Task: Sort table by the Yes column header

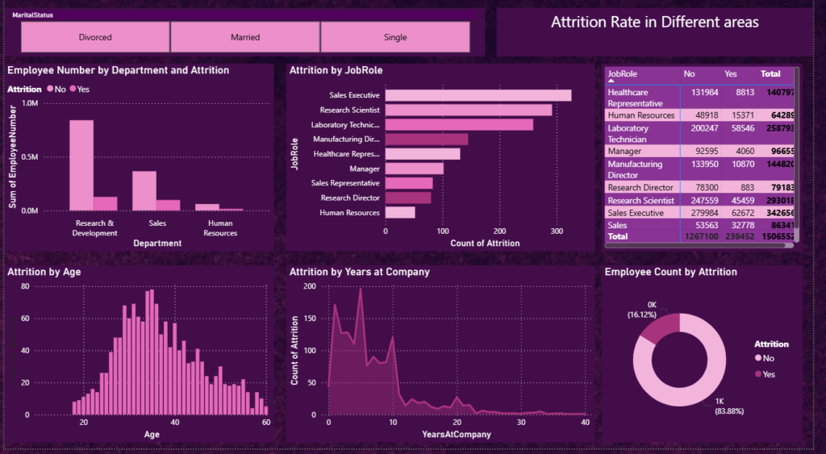Action: pyautogui.click(x=731, y=73)
